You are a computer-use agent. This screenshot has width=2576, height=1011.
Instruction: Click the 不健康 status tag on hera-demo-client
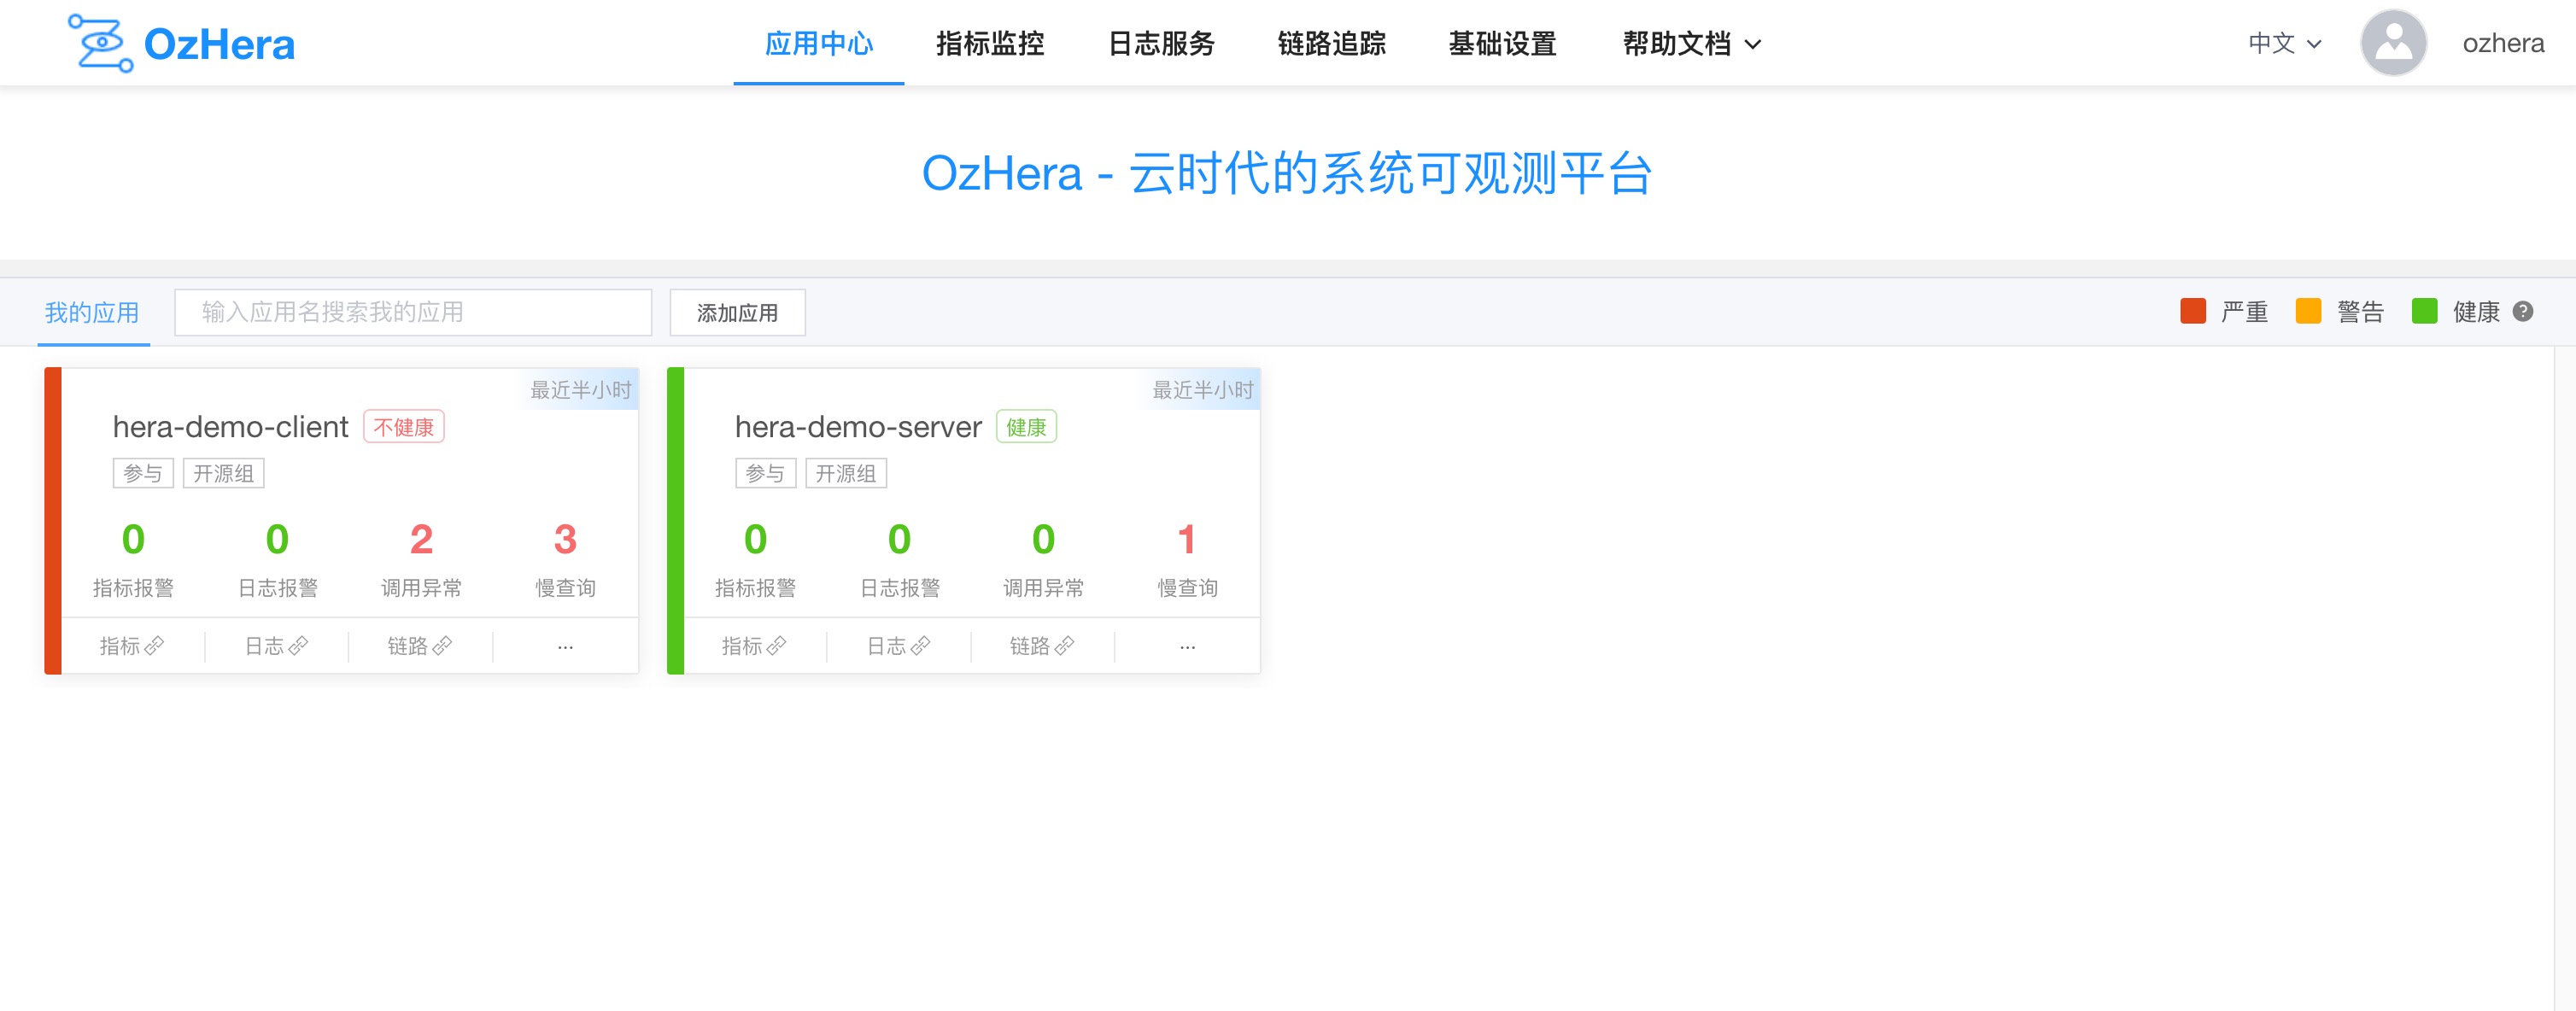point(403,427)
